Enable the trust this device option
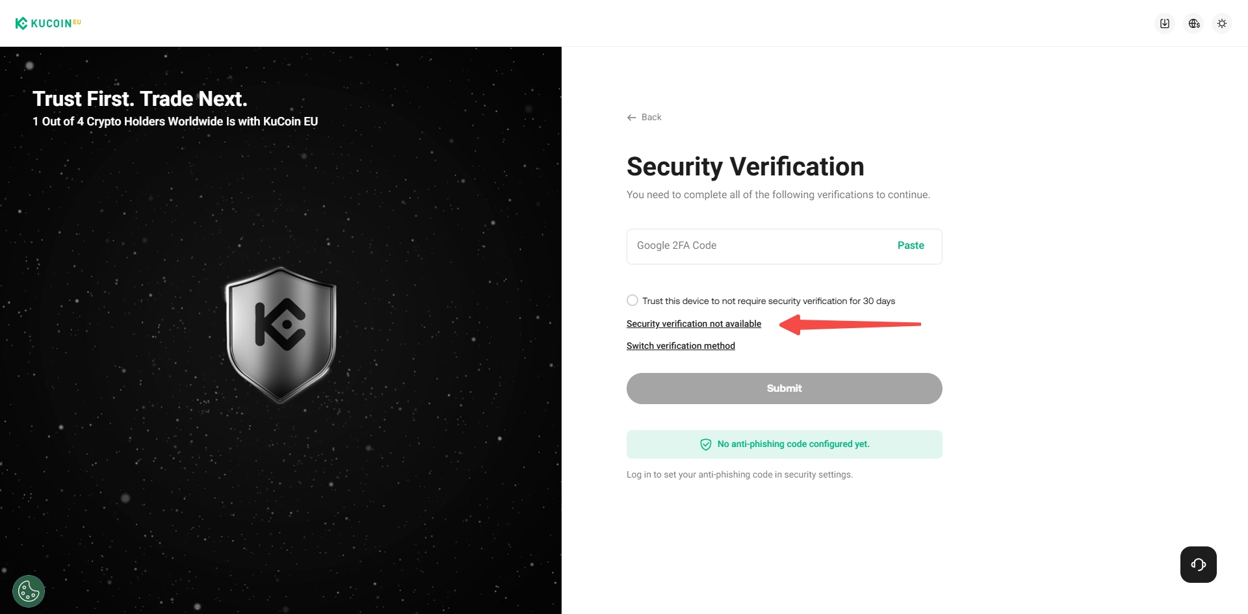Viewport: 1248px width, 614px height. tap(632, 300)
